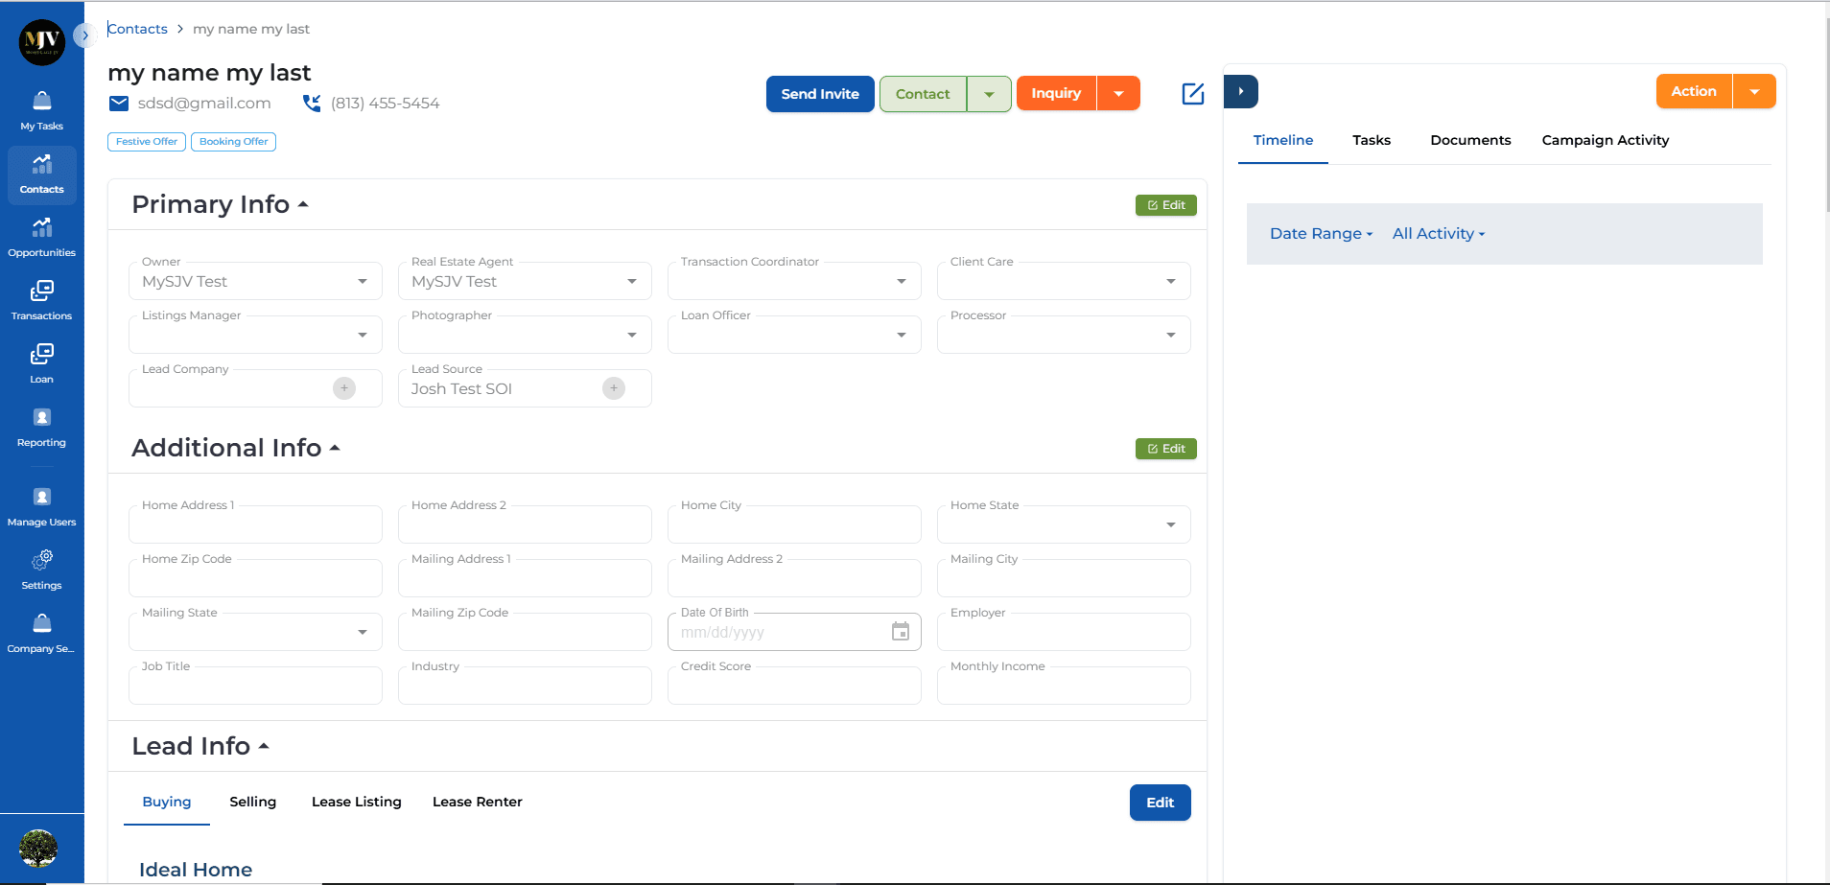
Task: Open the Action button dropdown arrow
Action: [1754, 92]
